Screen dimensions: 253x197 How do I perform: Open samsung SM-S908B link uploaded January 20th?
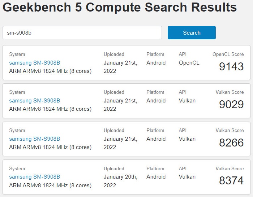tap(35, 177)
